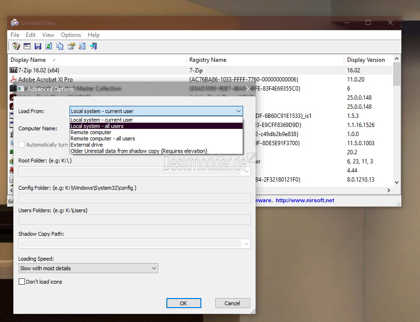Viewport: 420px width, 322px height.
Task: Toggle the Automatically turn checkbox
Action: 22,145
